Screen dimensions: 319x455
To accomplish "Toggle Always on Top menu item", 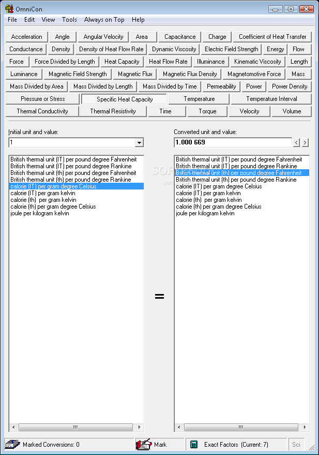I will (x=104, y=20).
